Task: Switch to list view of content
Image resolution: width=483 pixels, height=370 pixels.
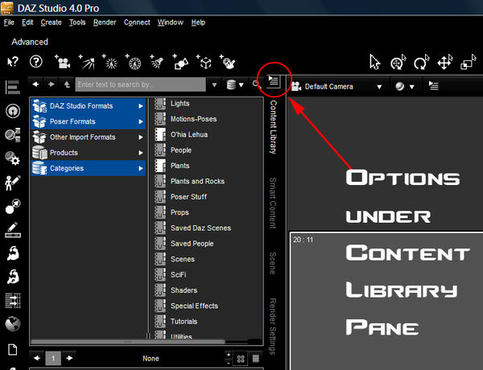Action: (x=256, y=359)
